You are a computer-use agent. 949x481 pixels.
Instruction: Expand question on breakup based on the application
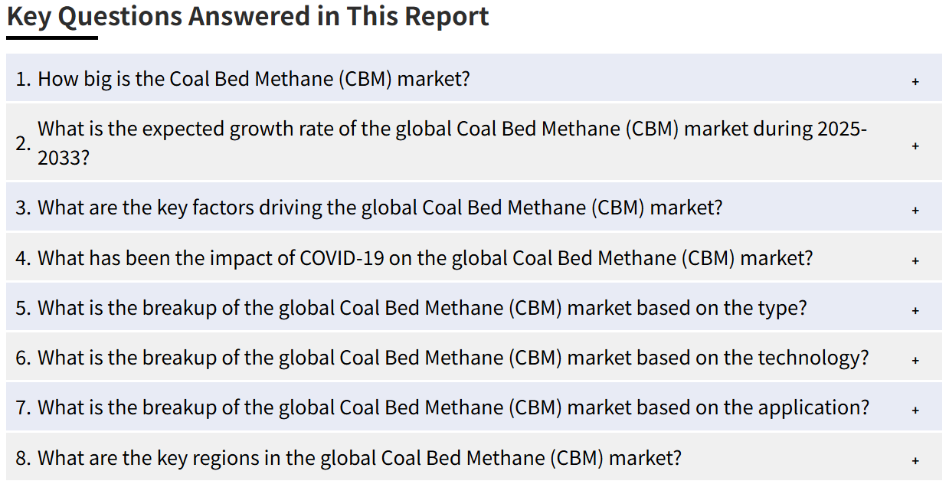pyautogui.click(x=453, y=407)
